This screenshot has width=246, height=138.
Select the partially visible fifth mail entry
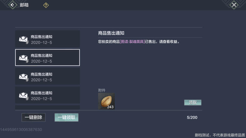click(48, 107)
